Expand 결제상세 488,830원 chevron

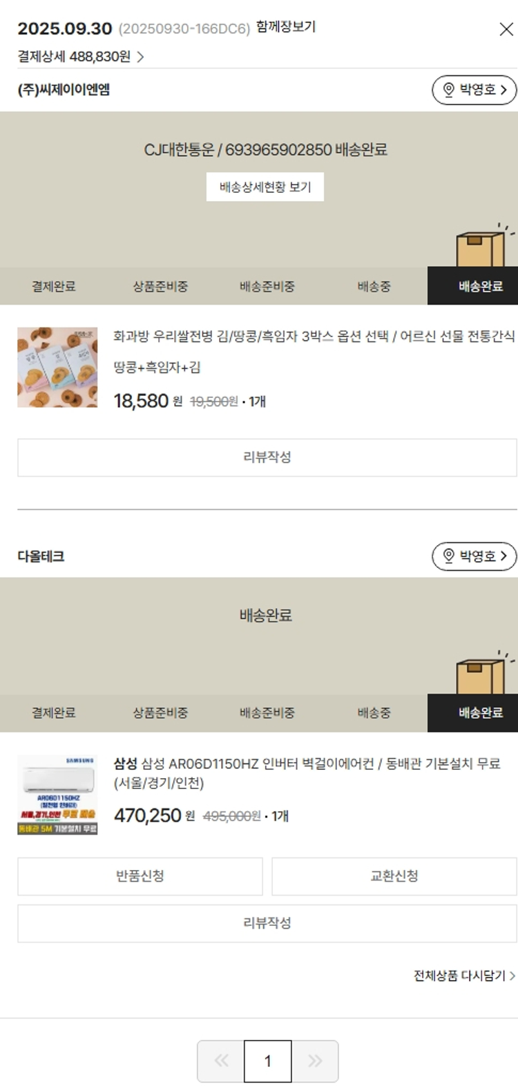coord(140,57)
